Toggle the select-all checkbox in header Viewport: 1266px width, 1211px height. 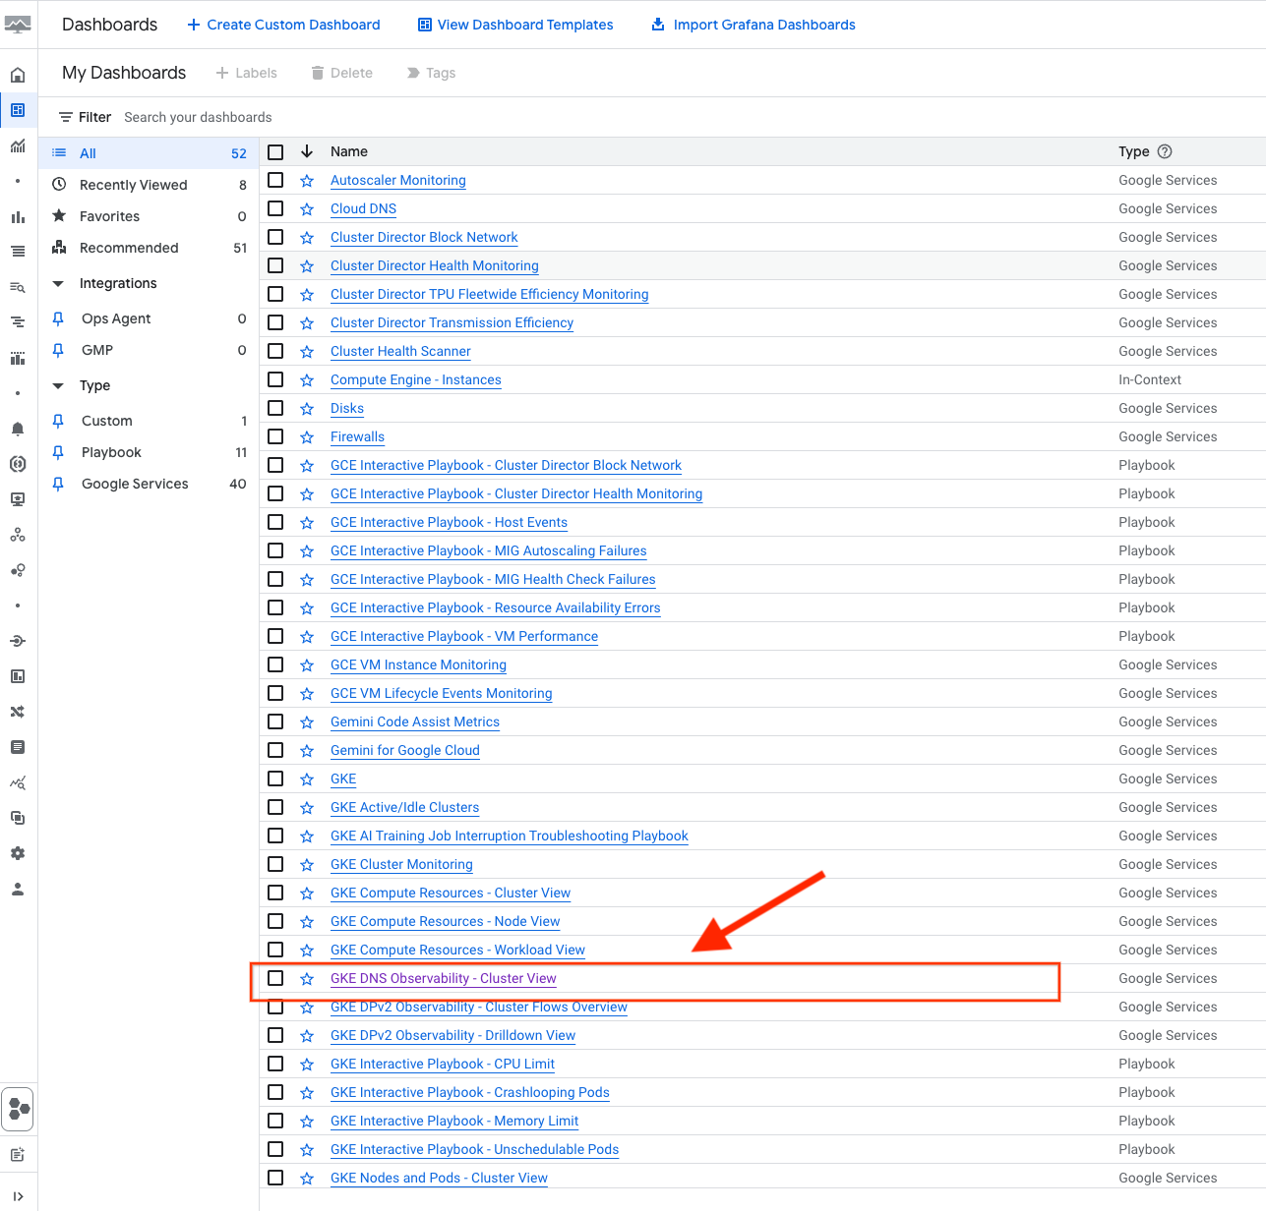coord(275,151)
